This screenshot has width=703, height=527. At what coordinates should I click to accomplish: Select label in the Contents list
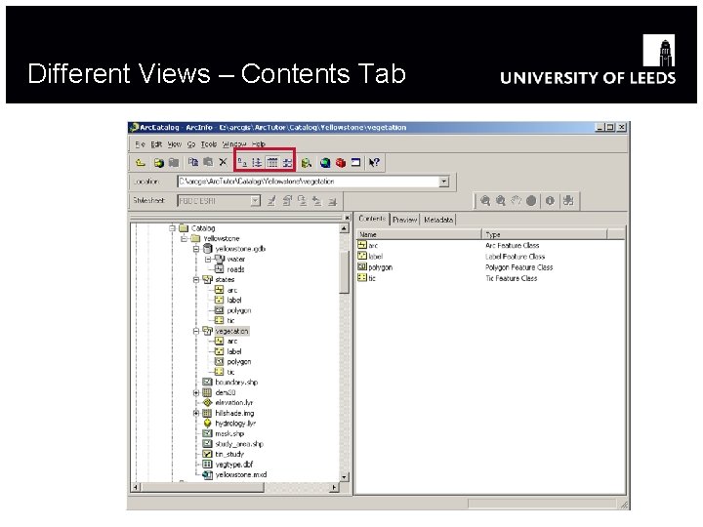[x=375, y=257]
